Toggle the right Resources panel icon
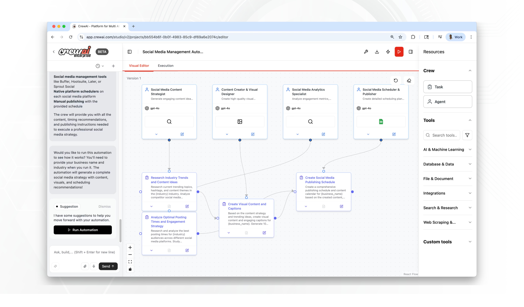The height and width of the screenshot is (307, 524). [411, 52]
